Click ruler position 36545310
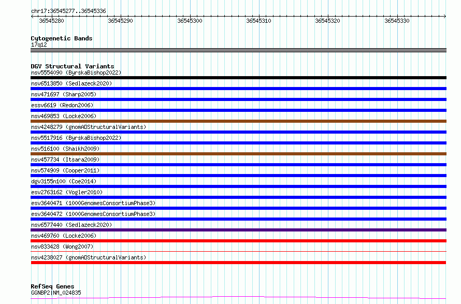This screenshot has width=461, height=304. point(258,21)
